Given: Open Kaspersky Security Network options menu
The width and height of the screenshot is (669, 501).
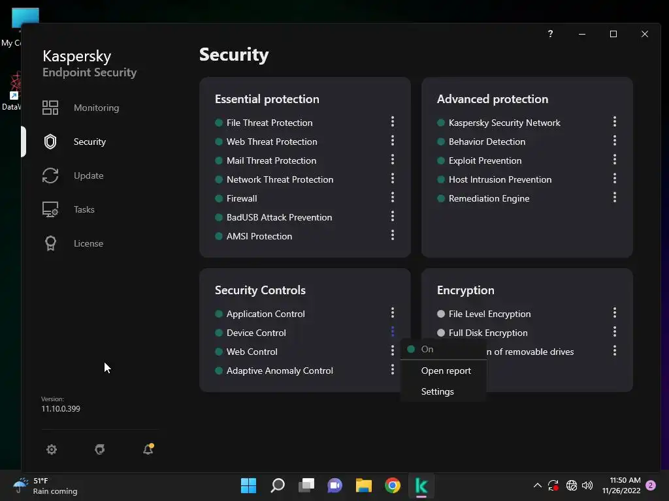Looking at the screenshot, I should pos(615,122).
